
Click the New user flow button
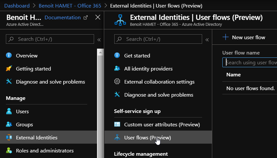[244, 37]
